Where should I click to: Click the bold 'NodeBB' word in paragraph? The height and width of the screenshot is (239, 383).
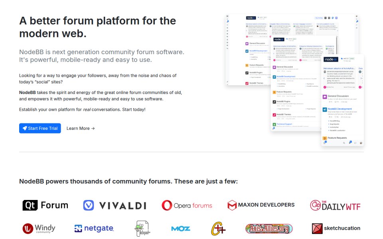28,92
